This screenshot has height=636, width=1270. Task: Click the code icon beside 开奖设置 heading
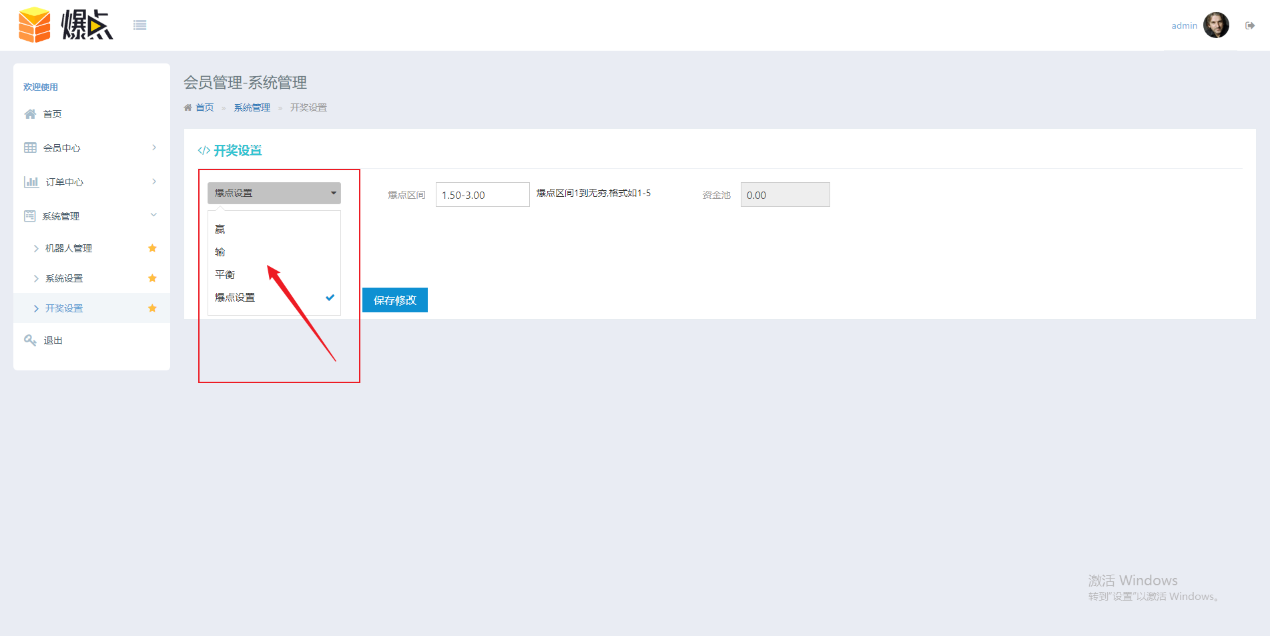coord(204,151)
